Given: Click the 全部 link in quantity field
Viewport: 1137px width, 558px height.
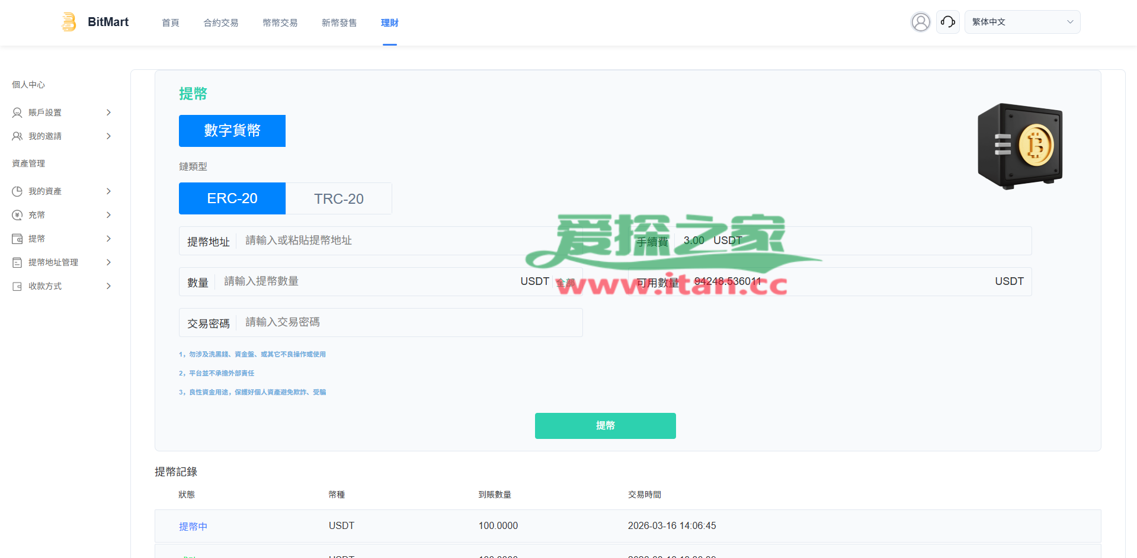Looking at the screenshot, I should point(565,283).
